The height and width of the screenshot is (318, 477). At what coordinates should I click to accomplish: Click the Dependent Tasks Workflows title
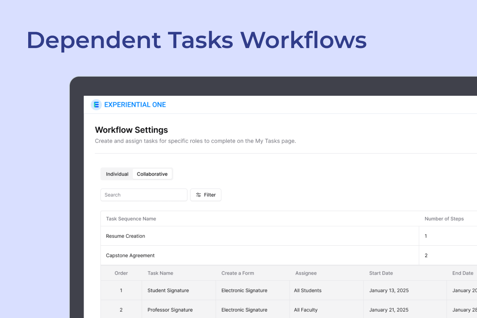[197, 40]
